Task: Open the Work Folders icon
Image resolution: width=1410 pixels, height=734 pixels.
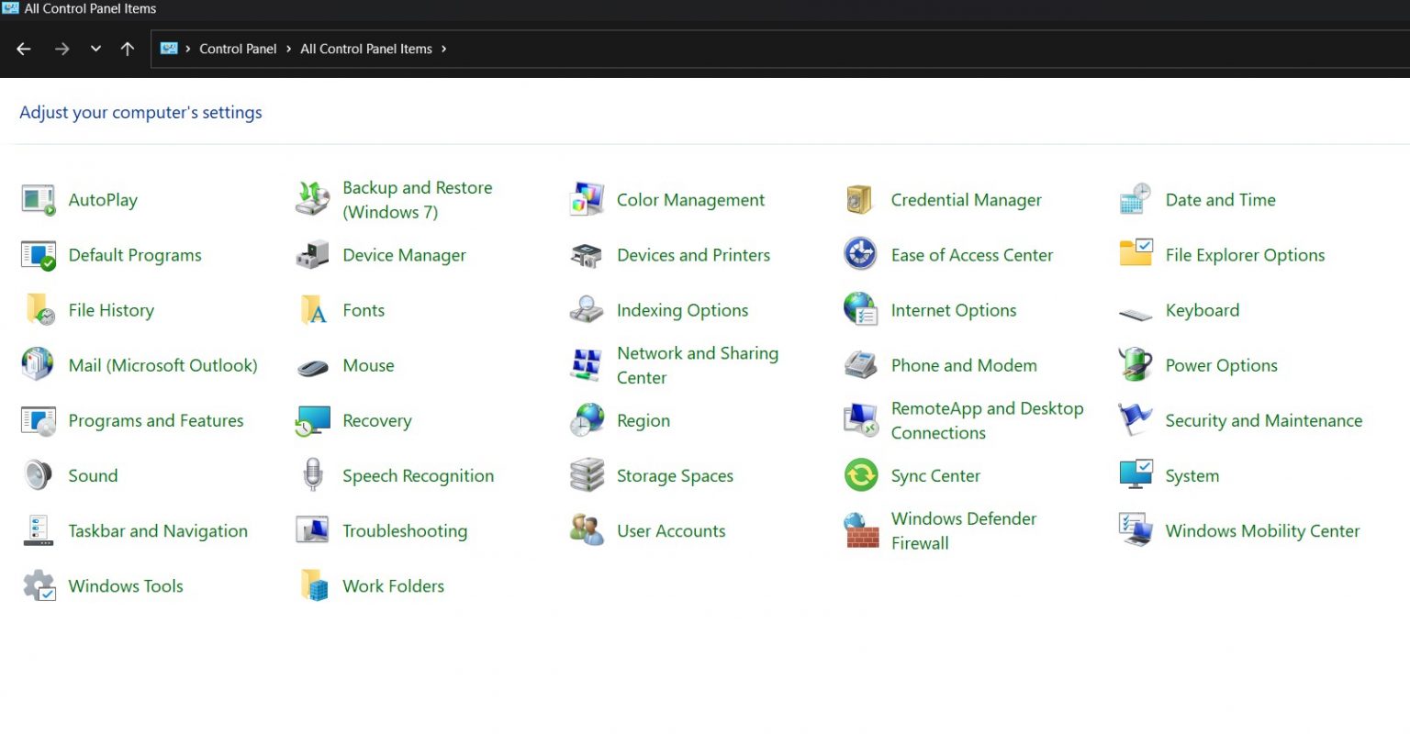Action: tap(314, 585)
